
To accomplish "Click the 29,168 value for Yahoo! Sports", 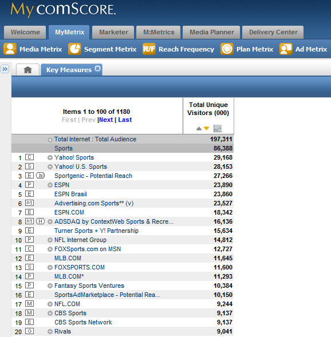I will tap(223, 157).
